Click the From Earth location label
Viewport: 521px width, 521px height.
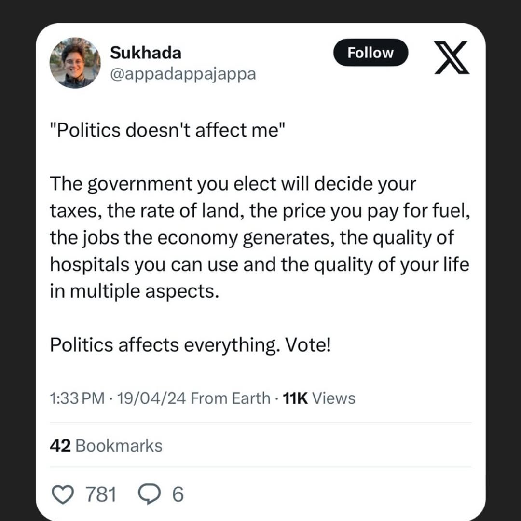(x=231, y=398)
